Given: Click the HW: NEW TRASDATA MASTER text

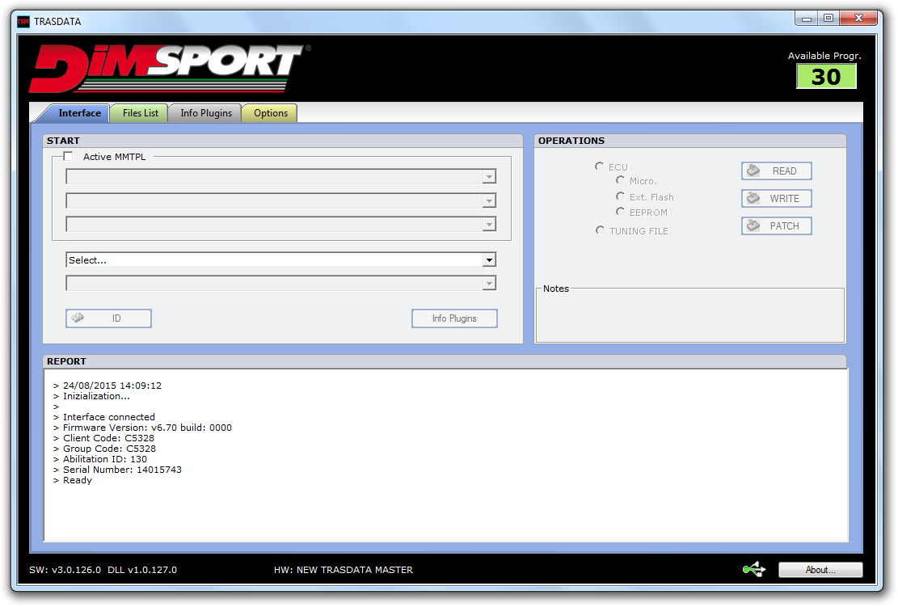Looking at the screenshot, I should (343, 570).
